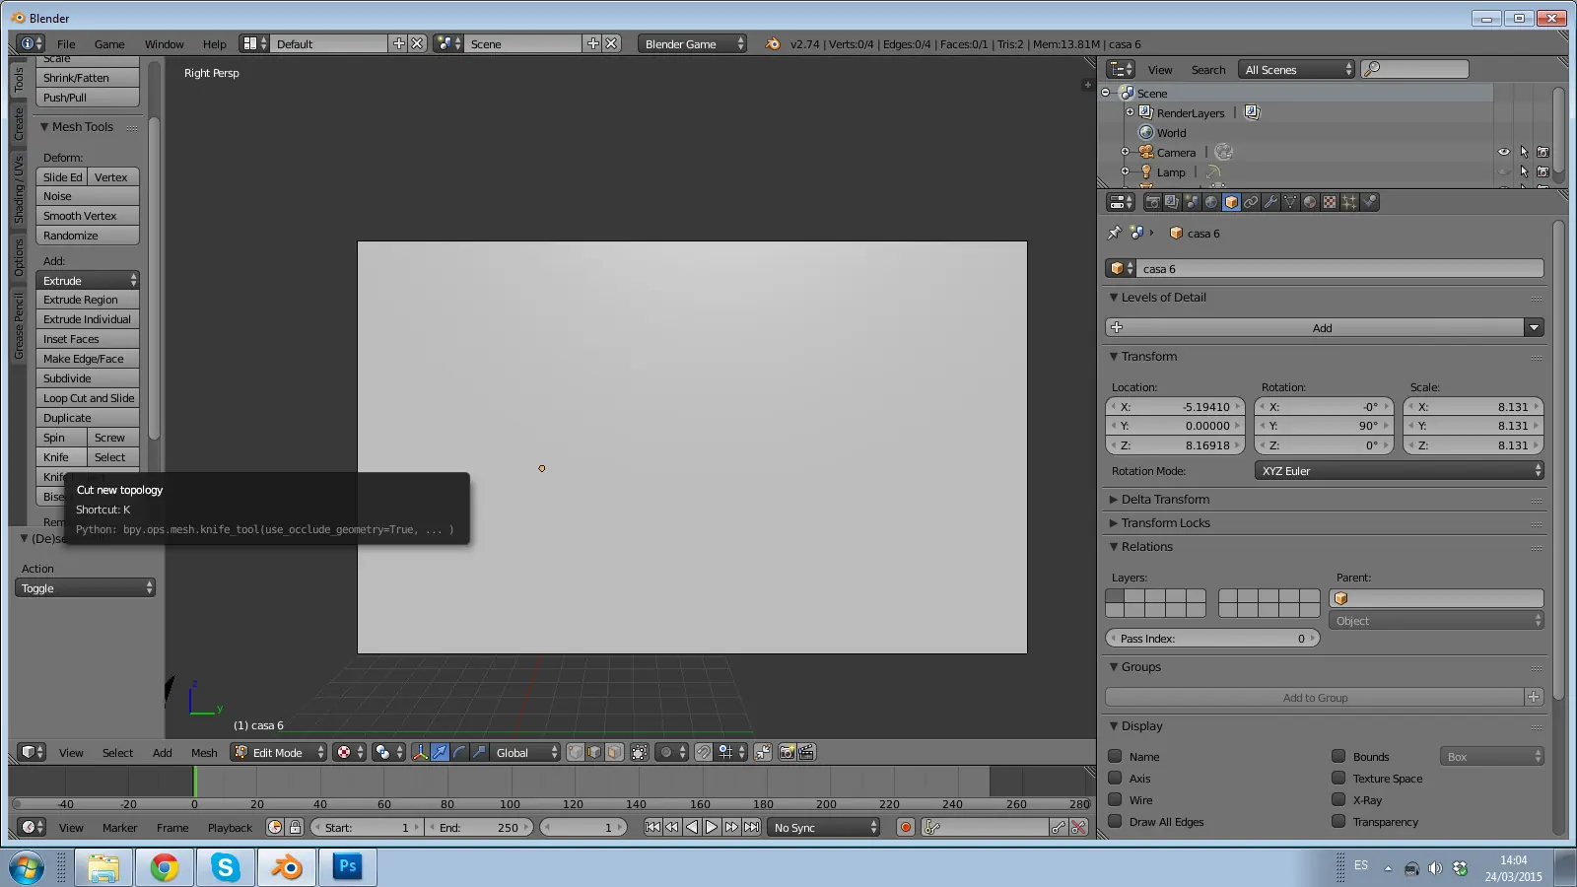Click the Loop Cut and Slide button

coord(88,398)
